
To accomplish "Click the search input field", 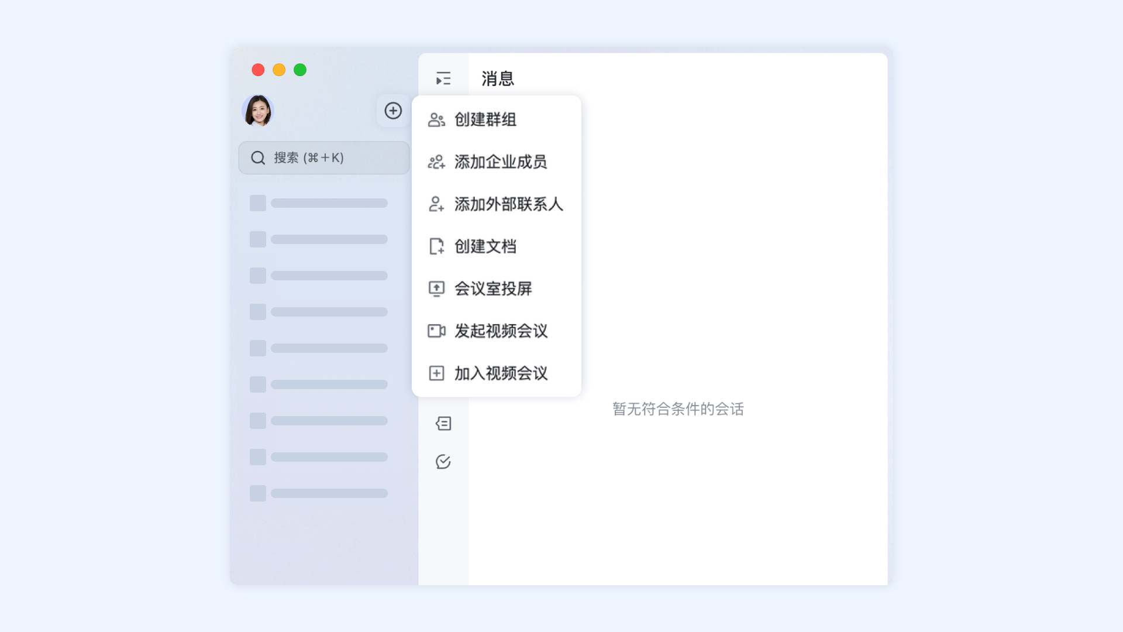I will click(323, 157).
